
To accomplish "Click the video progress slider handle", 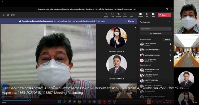I will [x=29, y=100].
